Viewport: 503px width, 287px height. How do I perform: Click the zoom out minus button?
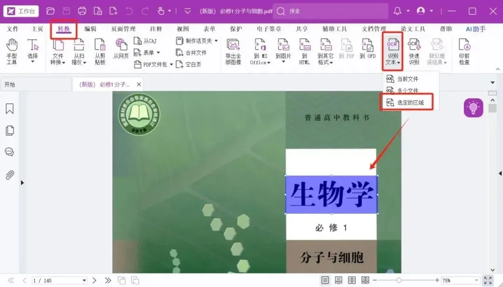[x=374, y=280]
